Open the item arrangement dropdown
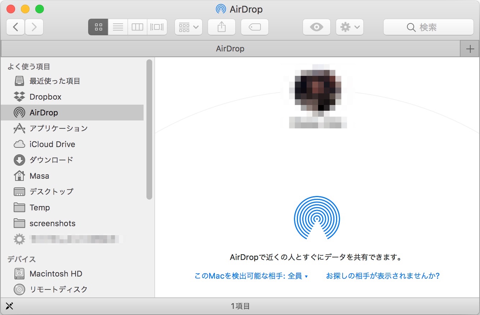 pyautogui.click(x=189, y=27)
